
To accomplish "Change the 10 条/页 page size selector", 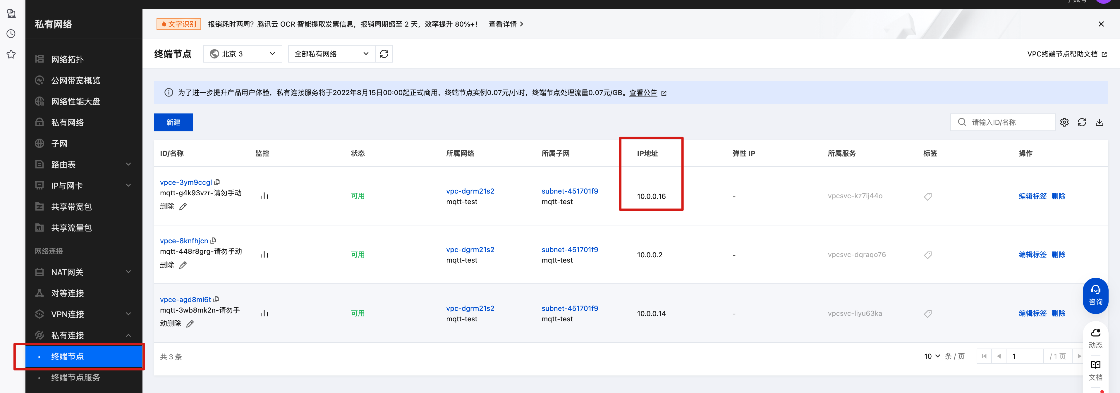I will pyautogui.click(x=932, y=356).
